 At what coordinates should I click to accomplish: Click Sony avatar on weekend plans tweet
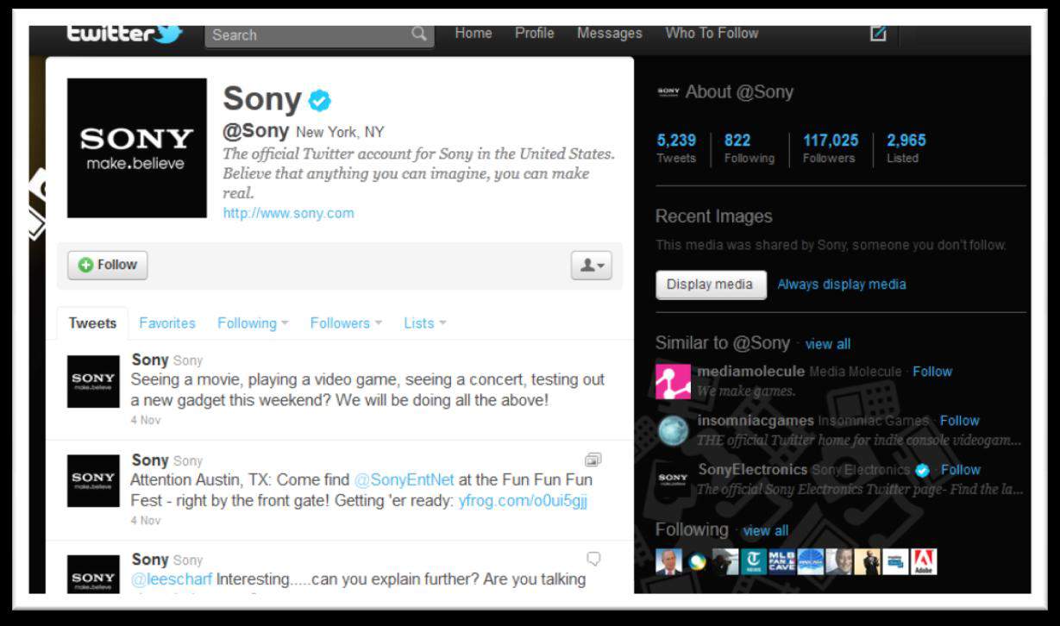(93, 380)
